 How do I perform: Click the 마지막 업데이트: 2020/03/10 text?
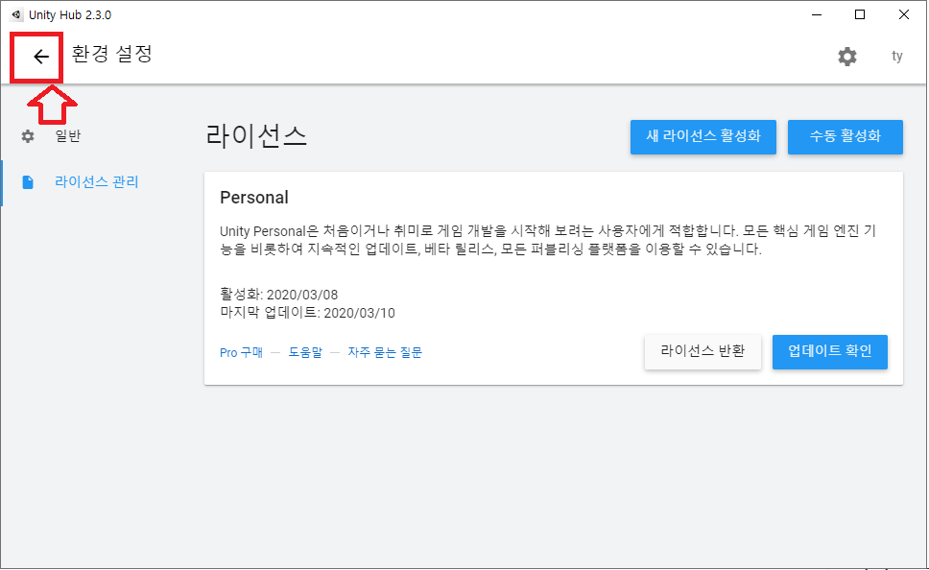307,313
